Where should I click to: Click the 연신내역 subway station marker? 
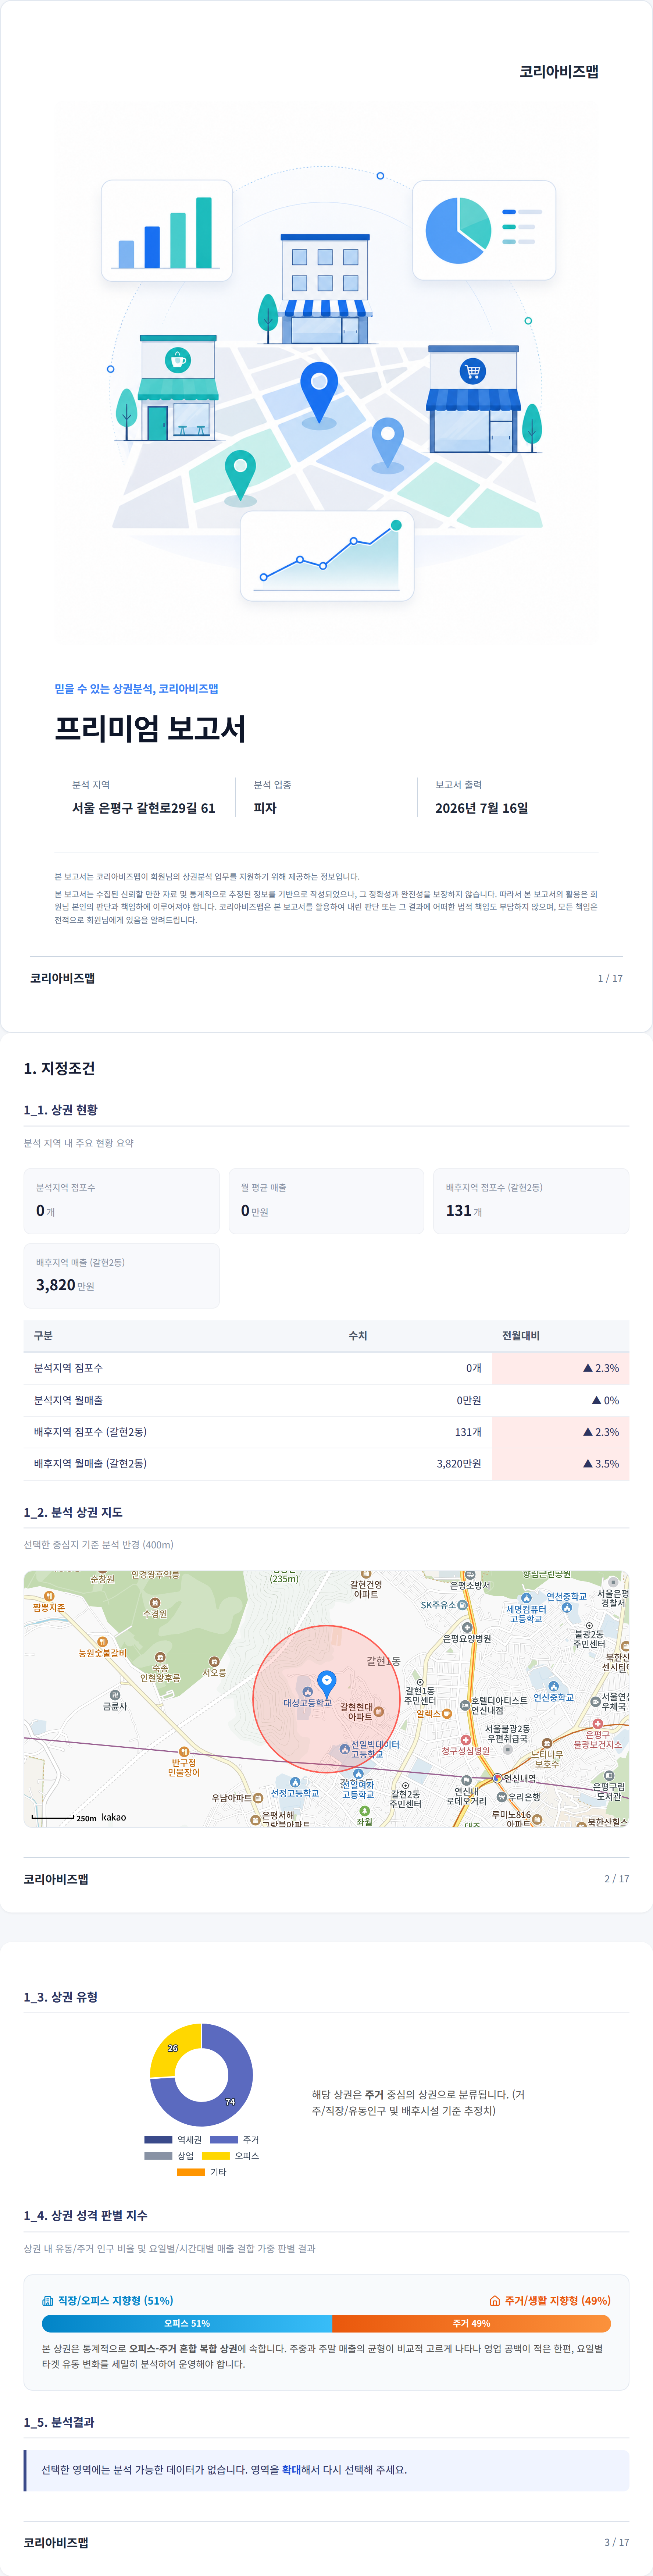(x=497, y=1778)
